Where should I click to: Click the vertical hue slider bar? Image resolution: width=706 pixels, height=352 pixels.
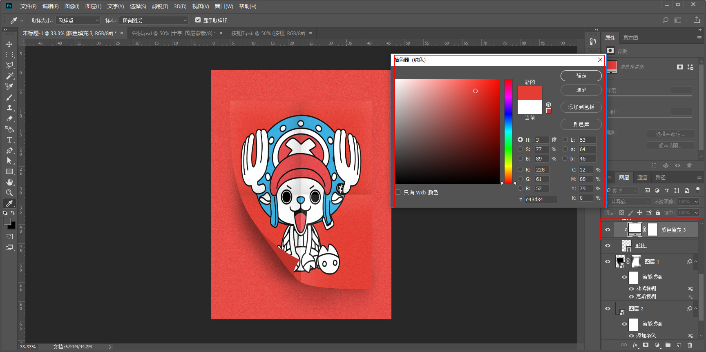508,131
